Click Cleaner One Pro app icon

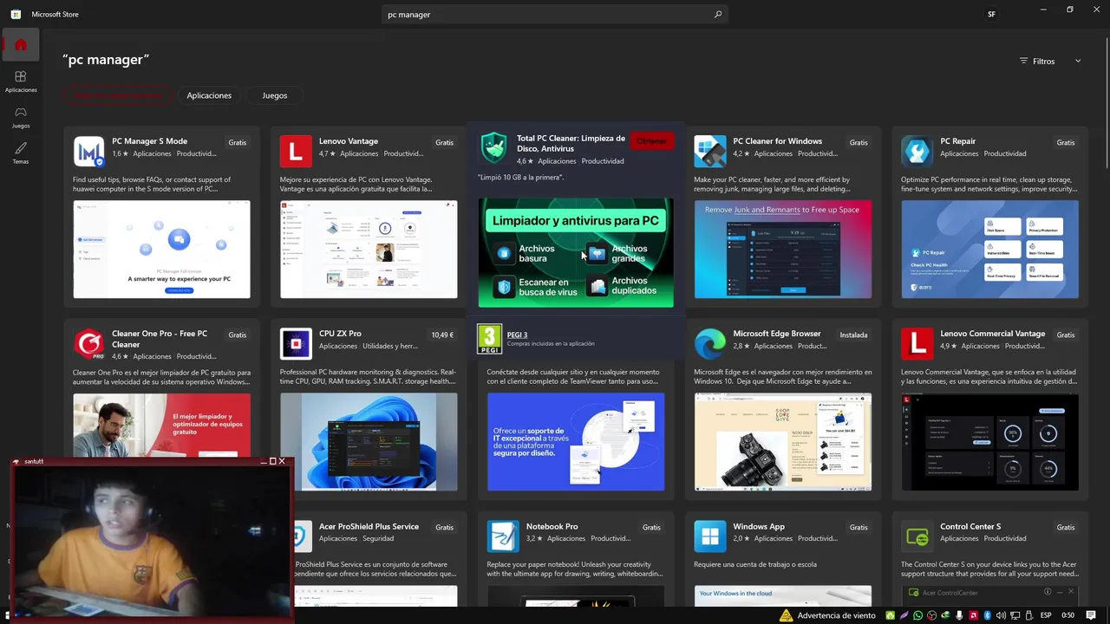(89, 344)
